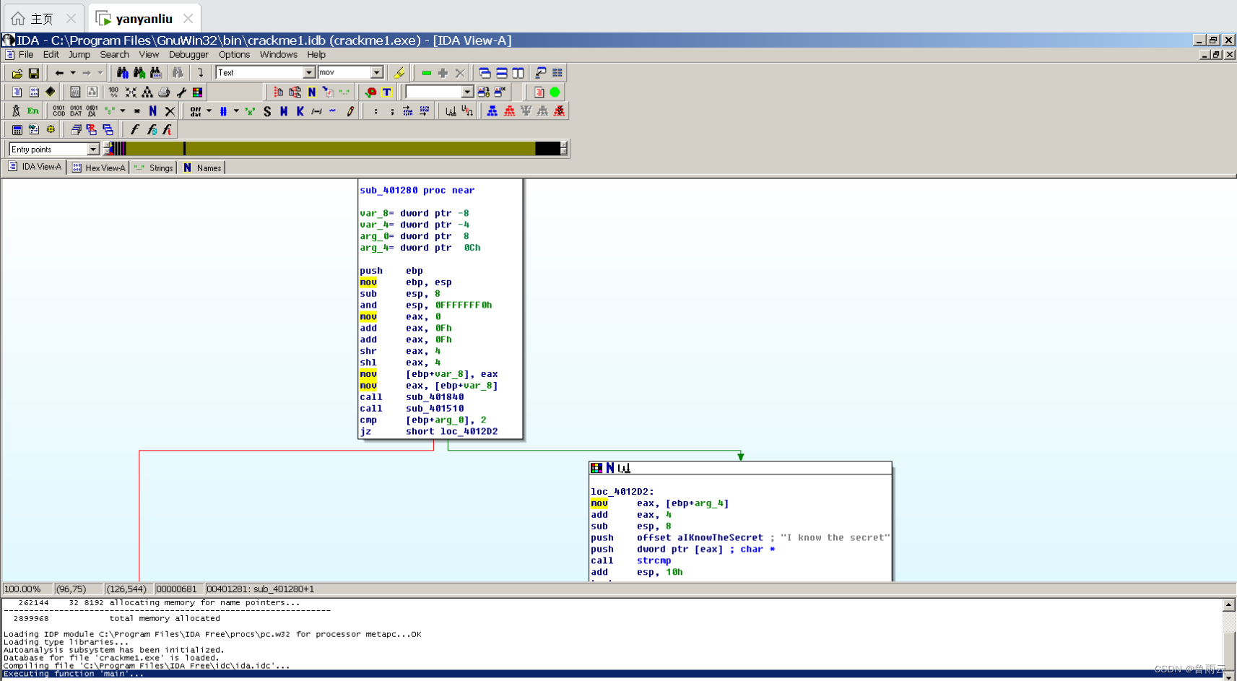The height and width of the screenshot is (681, 1237).
Task: Click the pencil edit icon
Action: tap(350, 111)
